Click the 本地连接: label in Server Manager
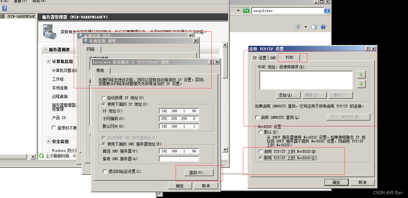 [60, 88]
